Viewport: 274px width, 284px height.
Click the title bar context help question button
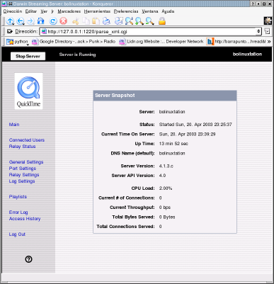click(253, 4)
